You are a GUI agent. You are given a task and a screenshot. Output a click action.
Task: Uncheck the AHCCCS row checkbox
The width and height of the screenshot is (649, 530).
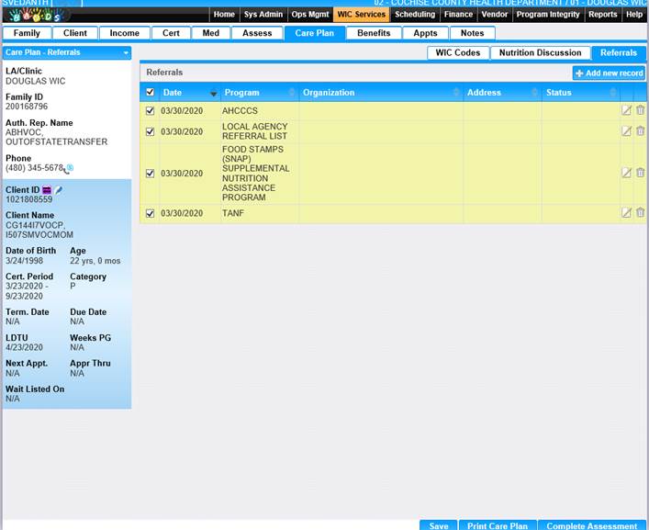coord(151,111)
